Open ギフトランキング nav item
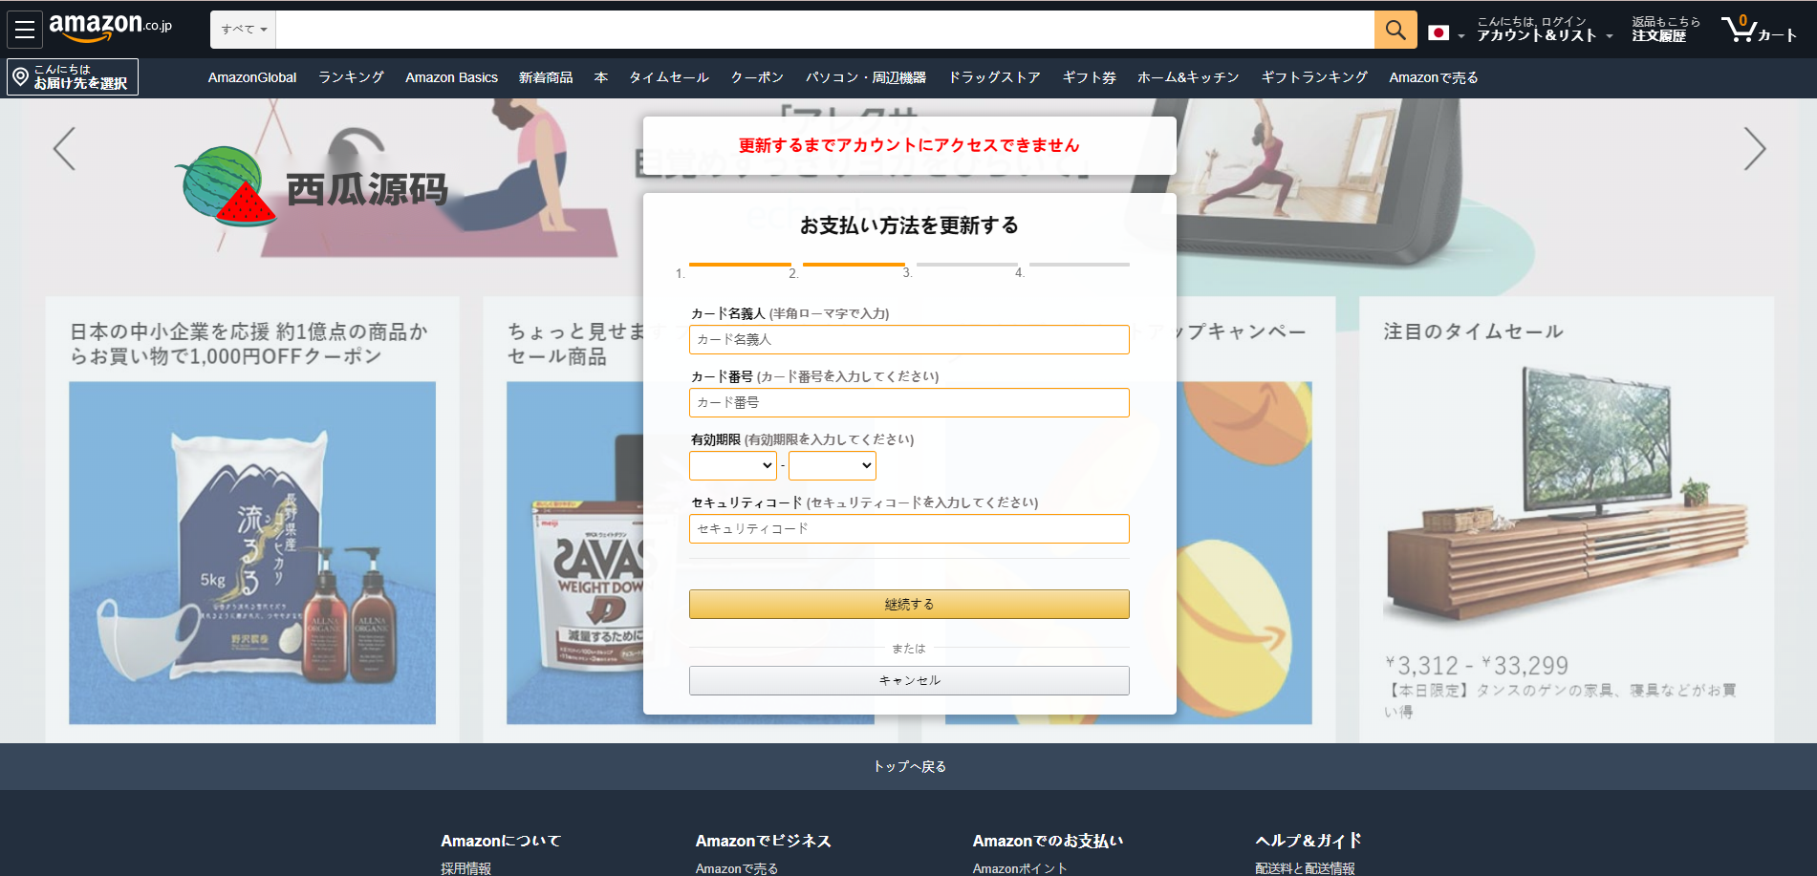 pos(1314,77)
